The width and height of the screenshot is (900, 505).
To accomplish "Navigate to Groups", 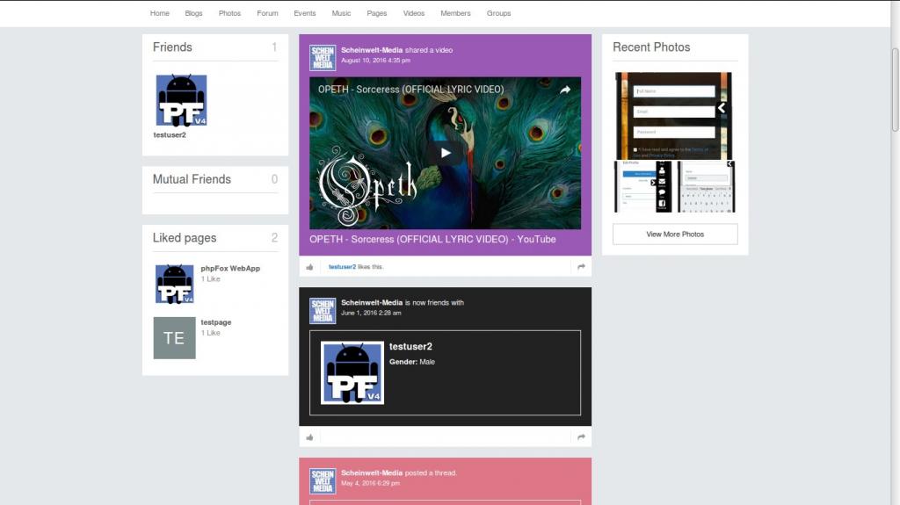I will 498,13.
